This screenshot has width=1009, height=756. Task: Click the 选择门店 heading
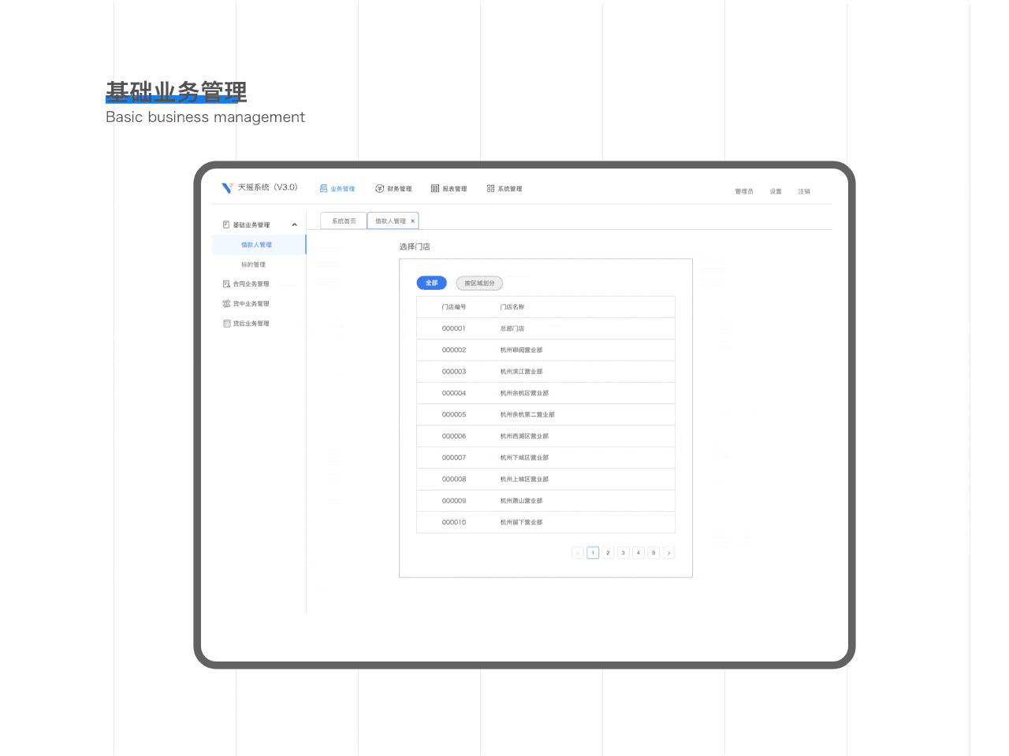tap(415, 246)
